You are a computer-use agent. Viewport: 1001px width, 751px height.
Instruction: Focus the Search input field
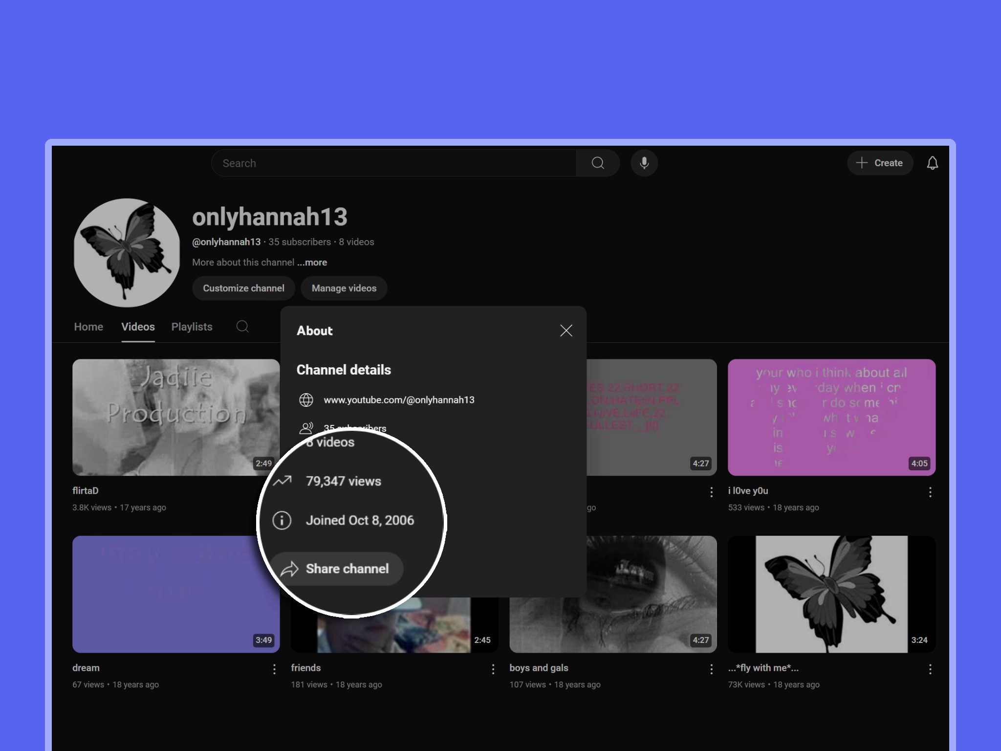[394, 163]
